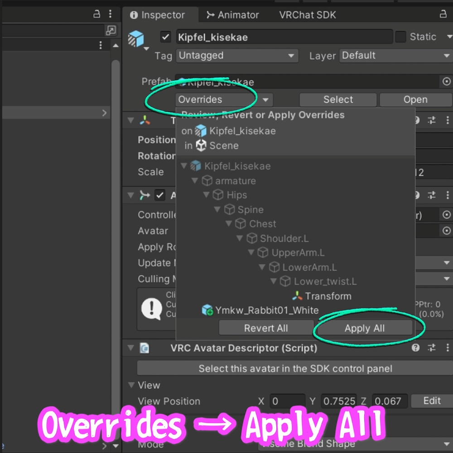Open the Overrides dropdown
453x453 pixels.
click(224, 100)
